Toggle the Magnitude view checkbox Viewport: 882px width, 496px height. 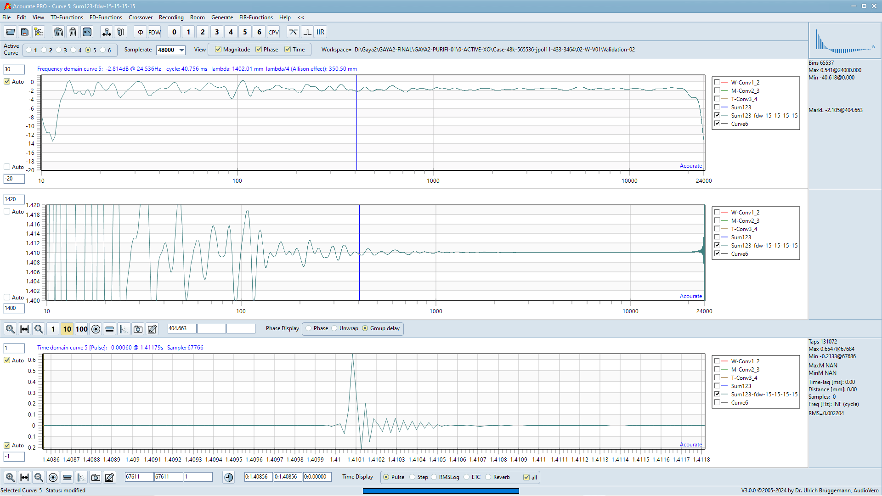(x=218, y=50)
